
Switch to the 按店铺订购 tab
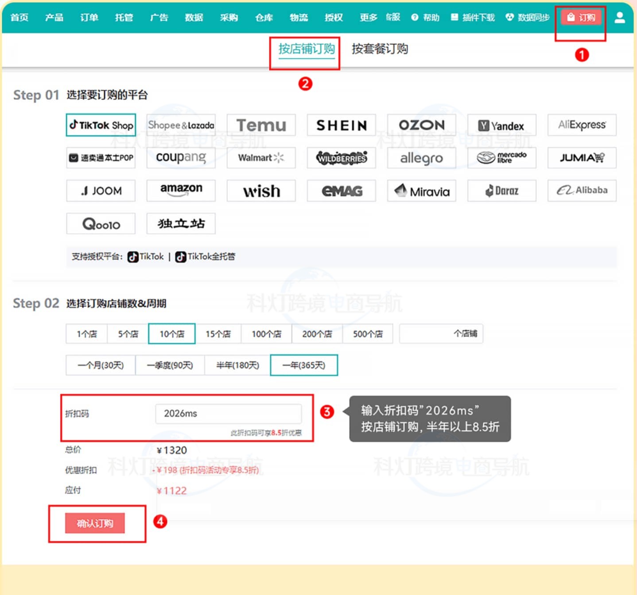(x=306, y=49)
